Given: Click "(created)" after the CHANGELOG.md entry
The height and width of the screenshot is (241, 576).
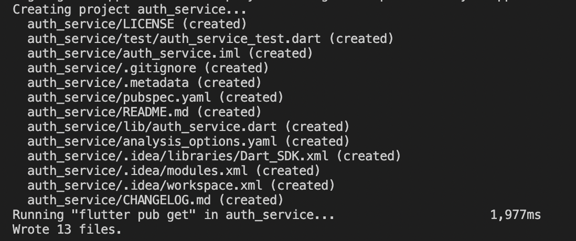Looking at the screenshot, I should pos(254,200).
